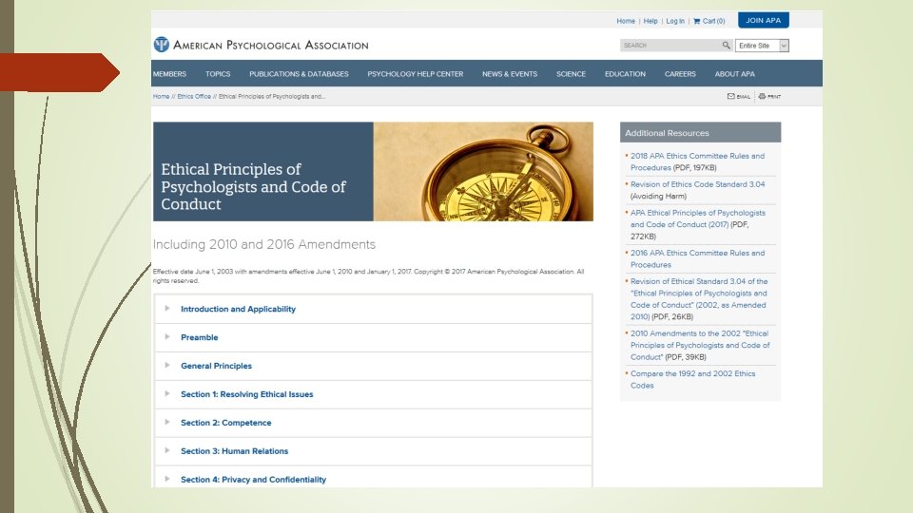The image size is (913, 513).
Task: Open Section 4: Privacy and Confidentiality
Action: pos(253,480)
